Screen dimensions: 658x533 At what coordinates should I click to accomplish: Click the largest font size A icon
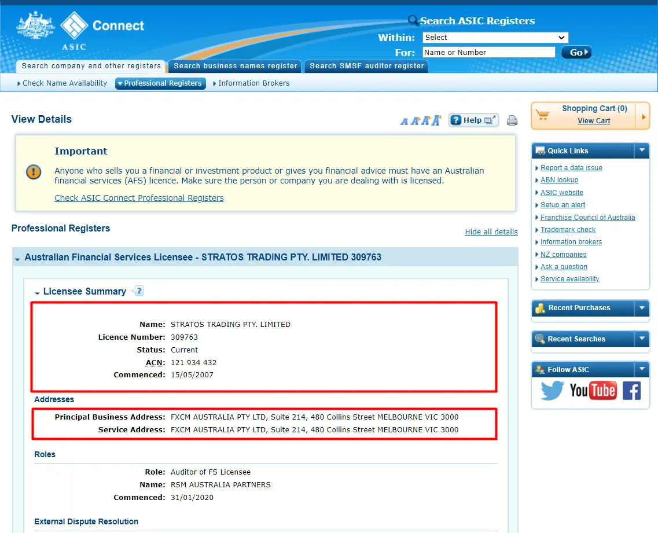pyautogui.click(x=436, y=120)
